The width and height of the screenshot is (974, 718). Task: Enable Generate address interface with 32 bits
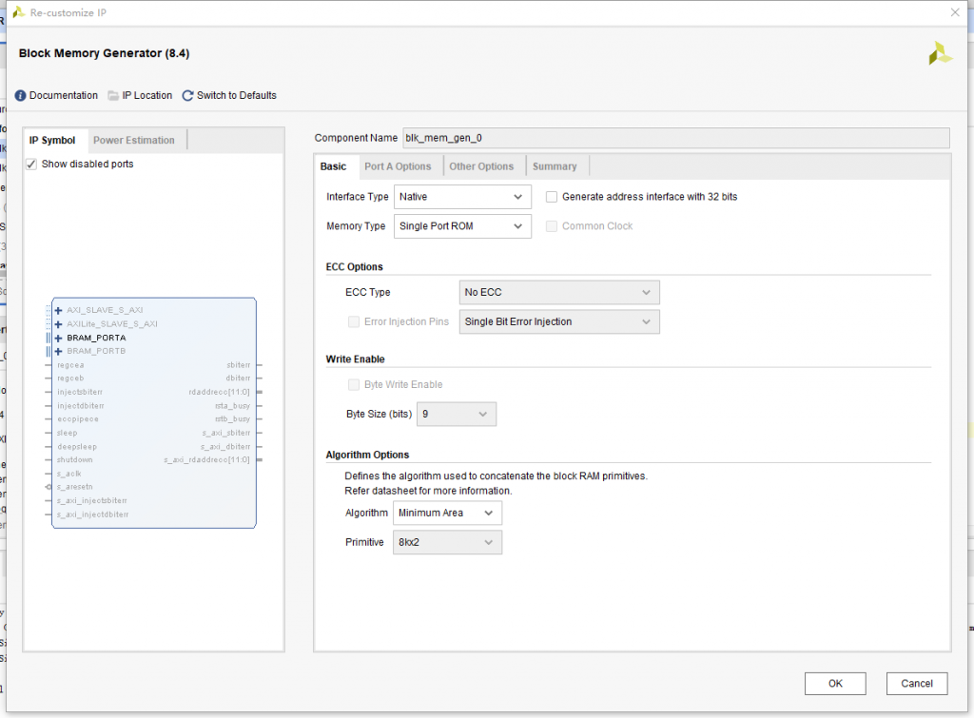552,197
